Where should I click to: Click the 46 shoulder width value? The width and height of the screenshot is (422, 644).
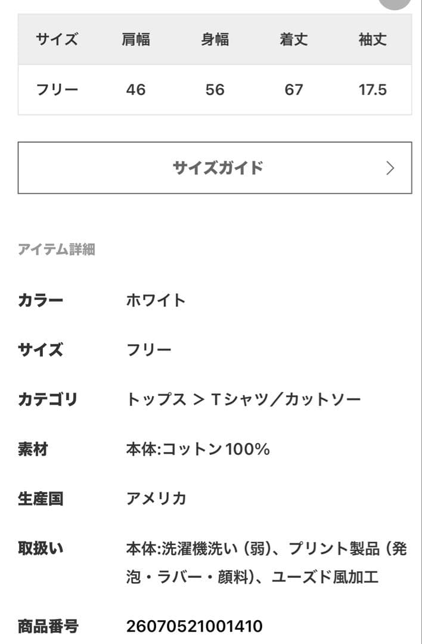(x=136, y=90)
